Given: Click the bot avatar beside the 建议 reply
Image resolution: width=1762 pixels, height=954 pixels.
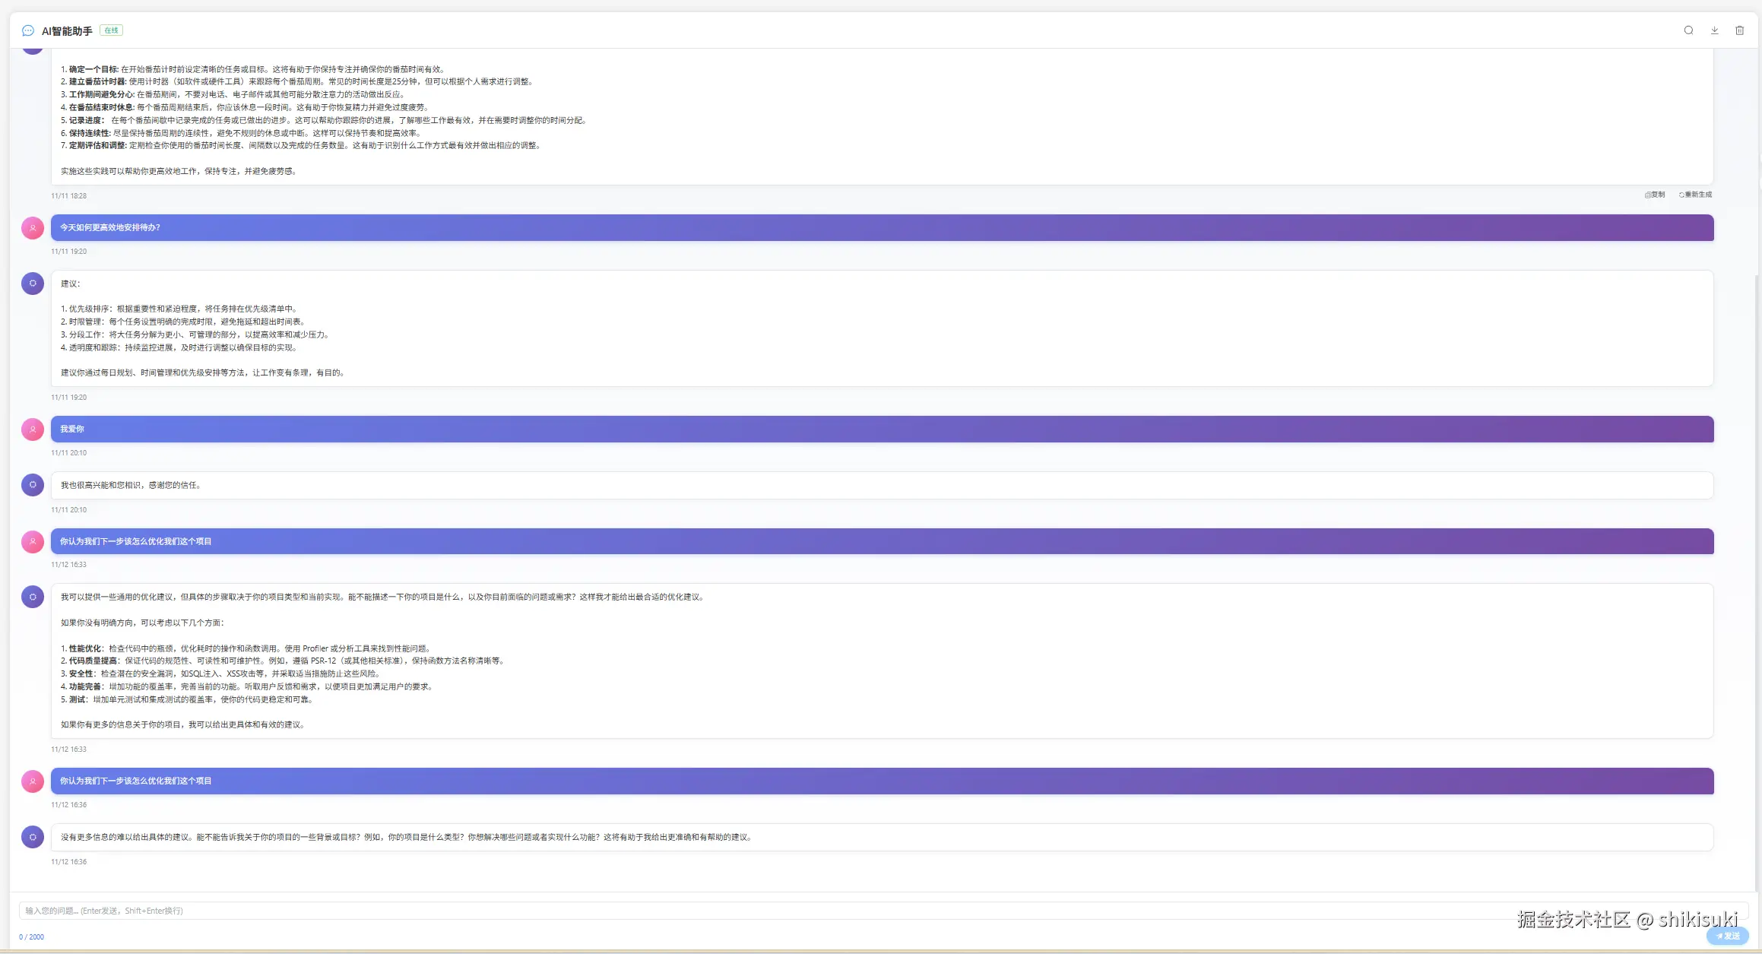Looking at the screenshot, I should tap(33, 284).
